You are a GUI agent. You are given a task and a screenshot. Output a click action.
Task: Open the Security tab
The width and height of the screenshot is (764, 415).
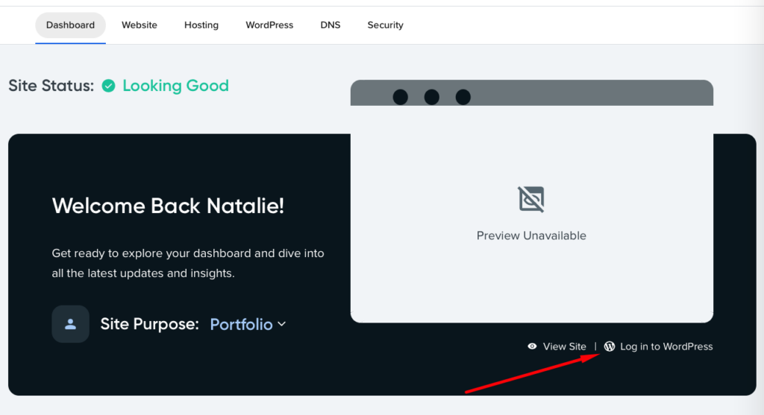[x=385, y=25]
